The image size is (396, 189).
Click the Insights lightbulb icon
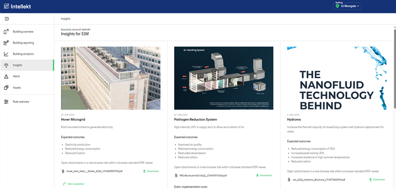pos(6,65)
